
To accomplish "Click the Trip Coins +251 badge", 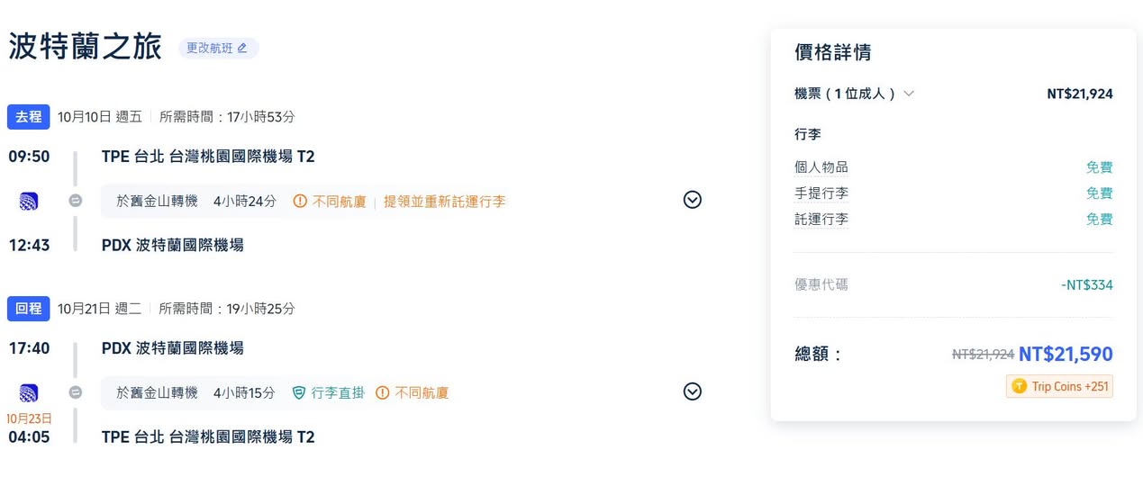I will click(x=1060, y=386).
